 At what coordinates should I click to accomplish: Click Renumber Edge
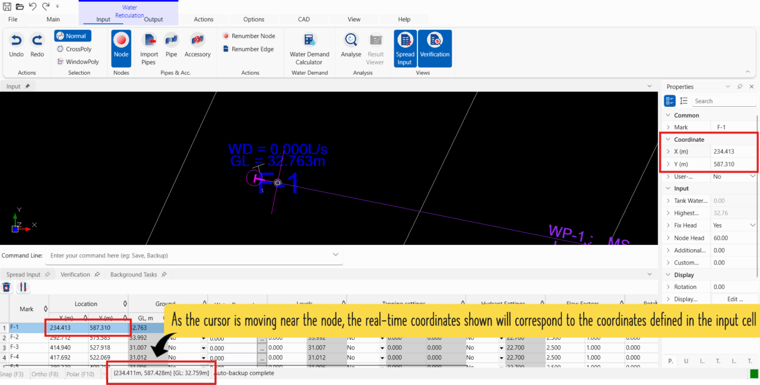248,49
